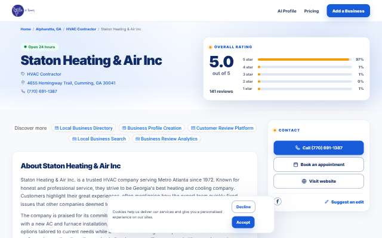Open the HVAC Contractor breadcrumb link
The height and width of the screenshot is (238, 382).
(81, 29)
